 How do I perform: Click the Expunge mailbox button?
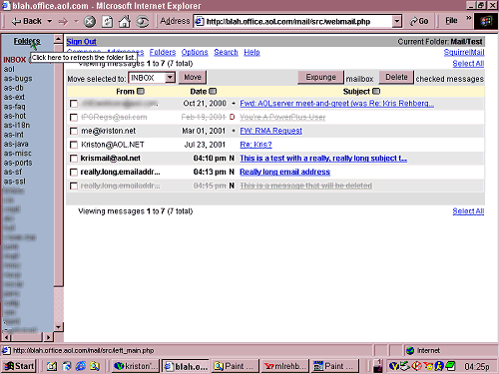[320, 77]
